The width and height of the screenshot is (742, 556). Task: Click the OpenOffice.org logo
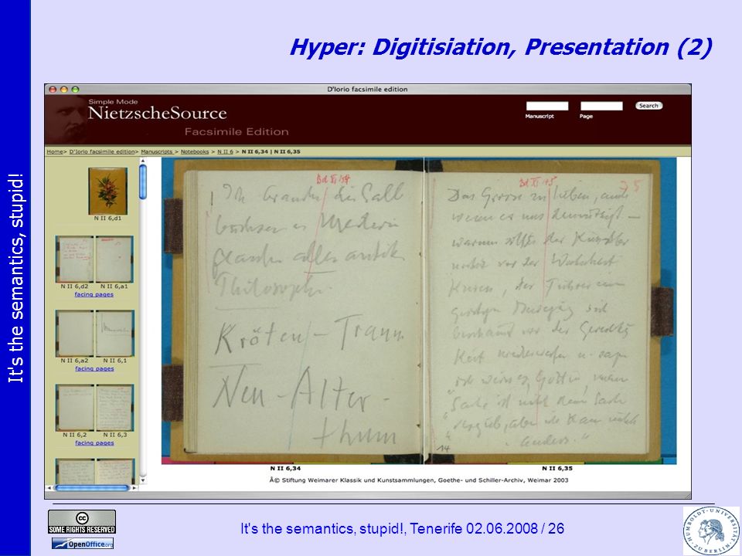pyautogui.click(x=83, y=544)
